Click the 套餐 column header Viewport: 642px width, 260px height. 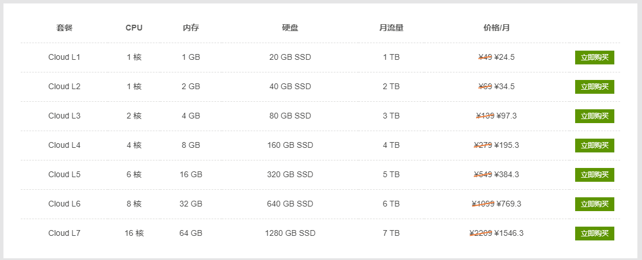click(x=65, y=28)
